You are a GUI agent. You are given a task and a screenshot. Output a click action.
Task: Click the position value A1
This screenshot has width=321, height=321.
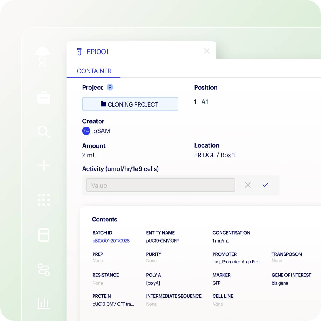coord(205,102)
